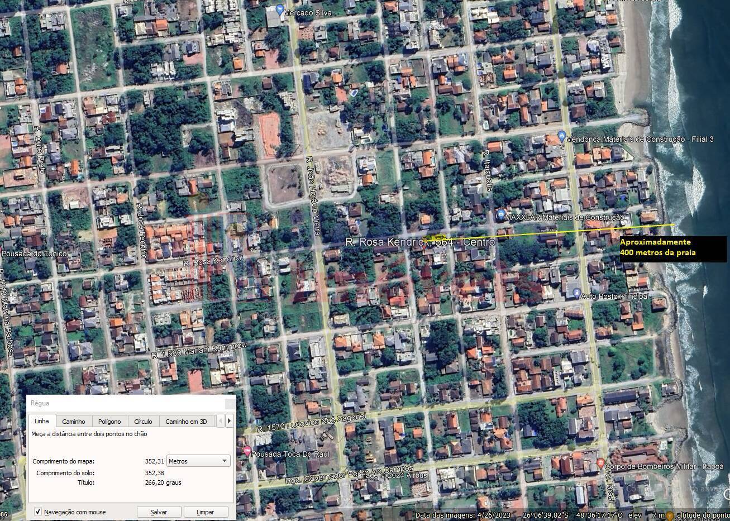
Task: Click the R. José Recchio street label
Action: [x=142, y=231]
